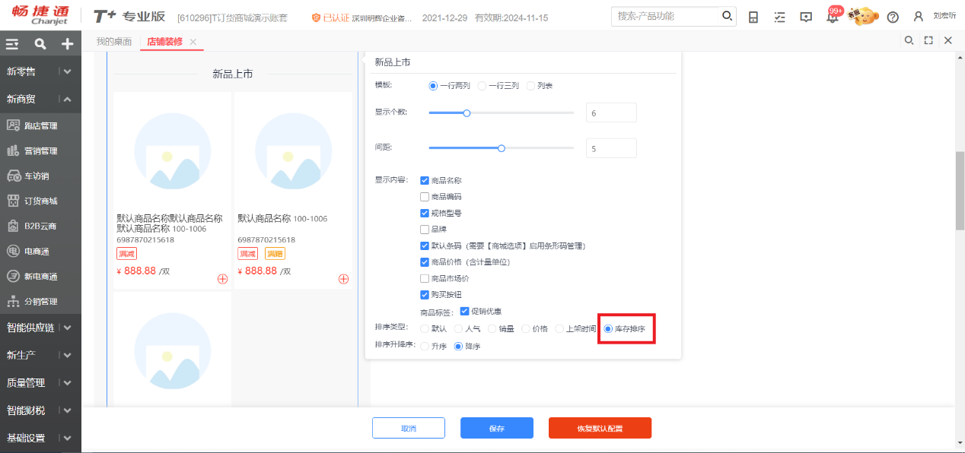Collapse the left navigation menu icon

point(12,44)
